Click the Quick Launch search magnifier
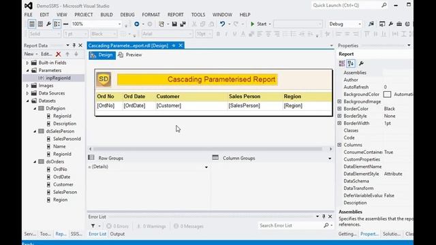This screenshot has width=436, height=245. click(384, 5)
